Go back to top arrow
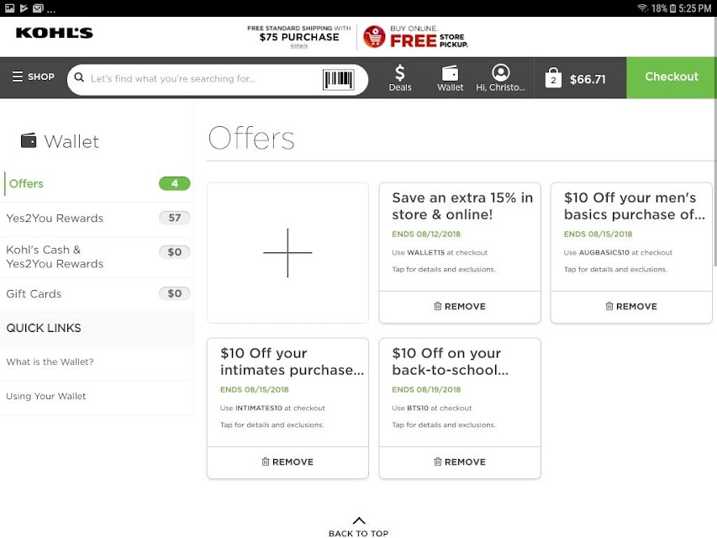Image resolution: width=717 pixels, height=538 pixels. coord(359,527)
